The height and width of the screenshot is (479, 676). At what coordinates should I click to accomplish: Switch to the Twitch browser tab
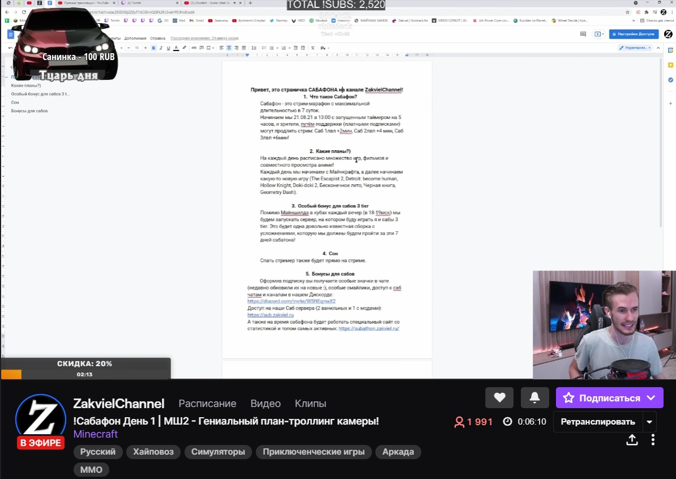click(x=149, y=3)
